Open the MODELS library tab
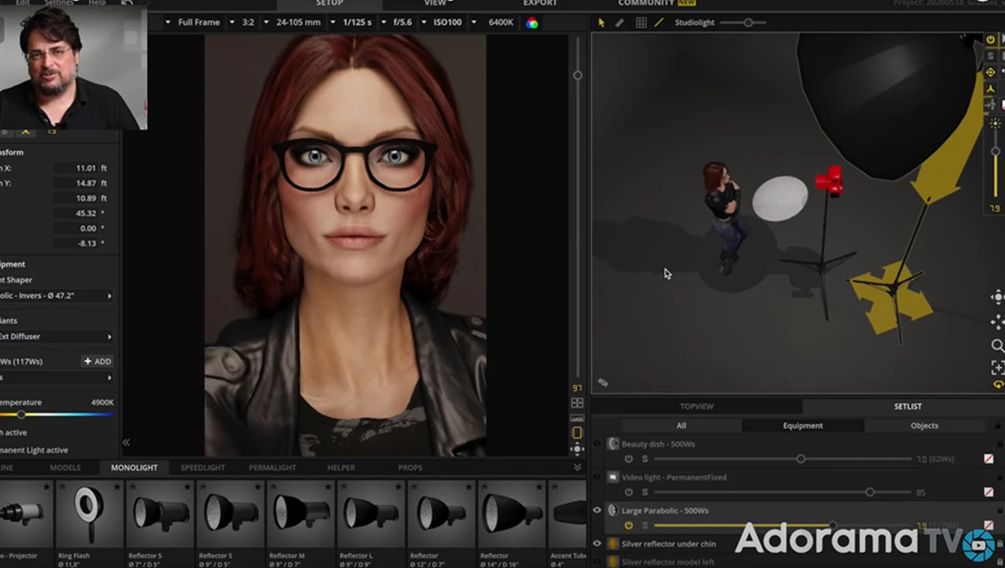 [64, 467]
